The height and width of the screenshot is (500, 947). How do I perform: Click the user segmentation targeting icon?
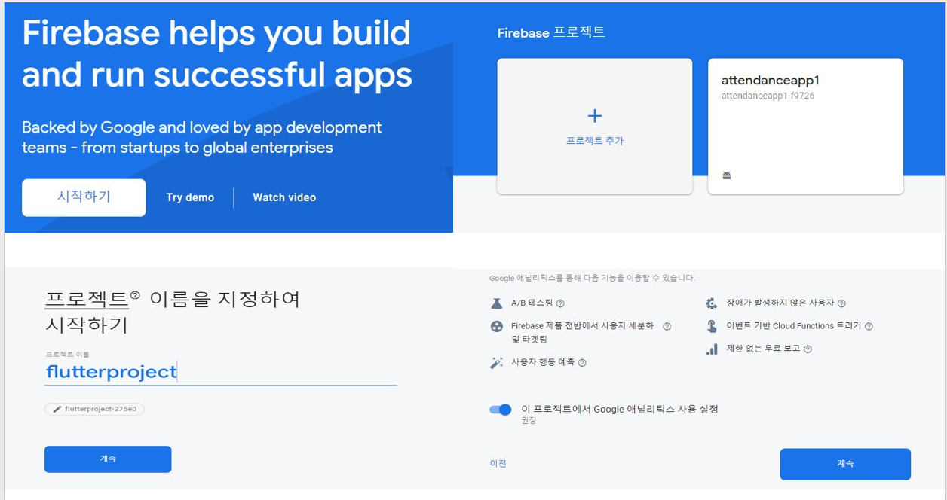(x=496, y=327)
